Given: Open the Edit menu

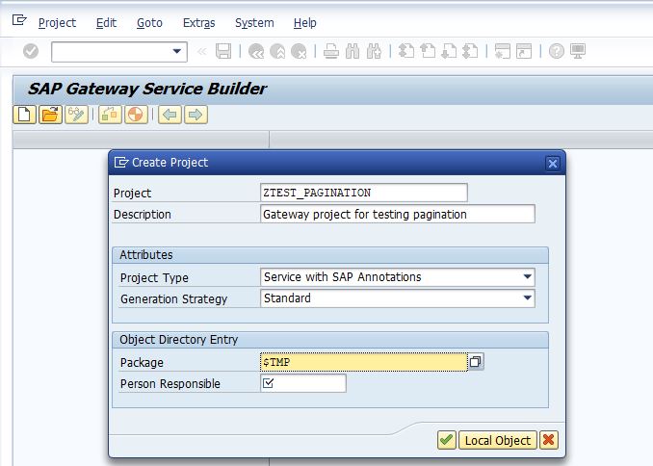Looking at the screenshot, I should point(106,22).
